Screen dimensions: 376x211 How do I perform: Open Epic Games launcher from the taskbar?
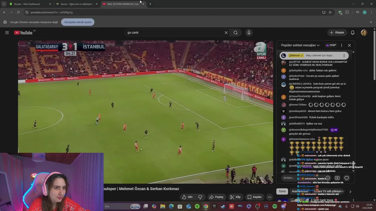tap(214, 206)
